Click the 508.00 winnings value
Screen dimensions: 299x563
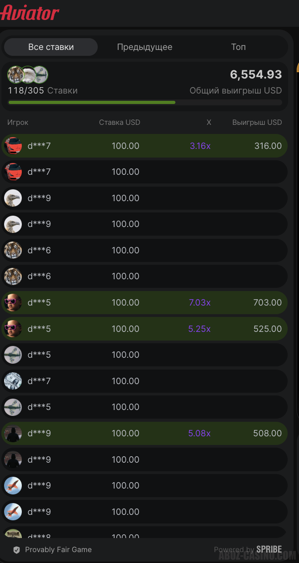267,433
